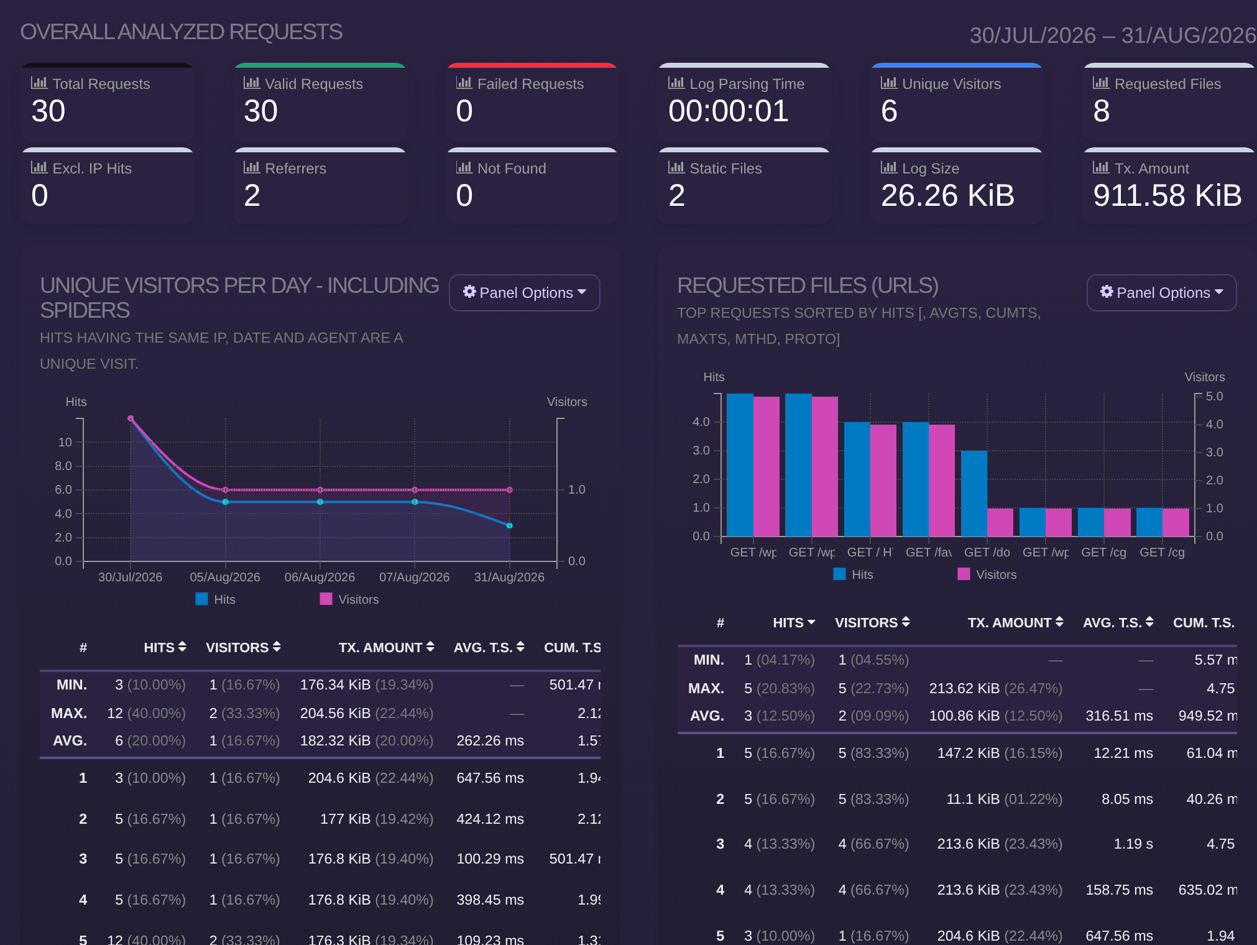Click the chart icon beside Static Files
This screenshot has width=1257, height=945.
[676, 167]
